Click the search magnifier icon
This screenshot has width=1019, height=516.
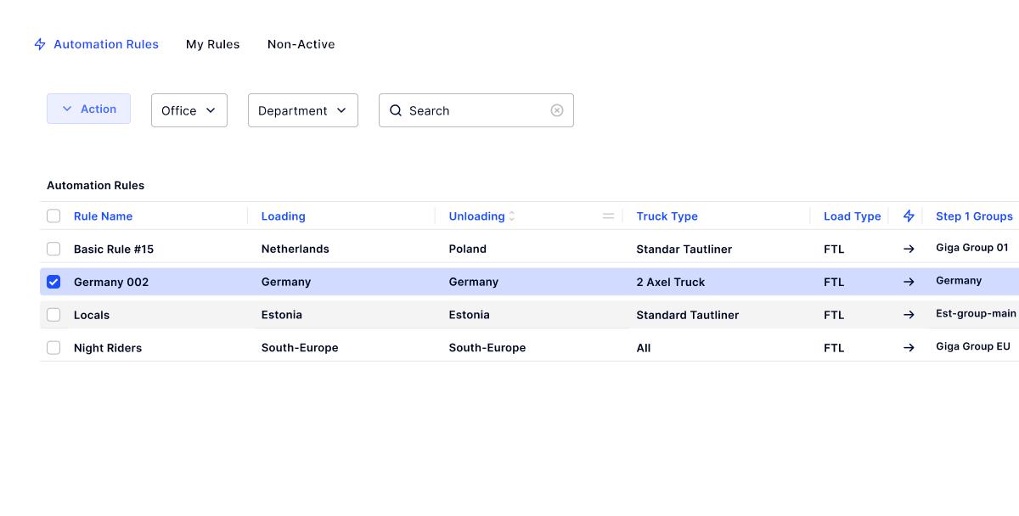(396, 110)
